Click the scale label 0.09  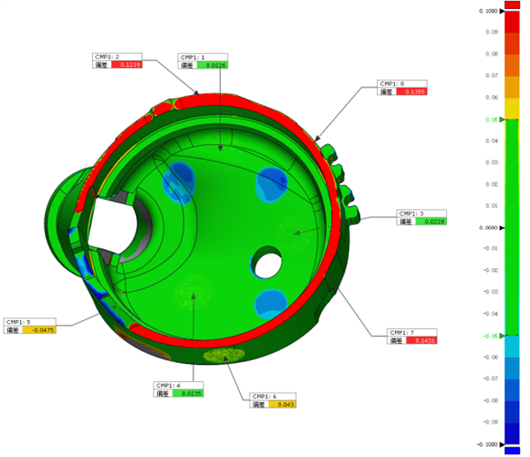click(x=492, y=32)
